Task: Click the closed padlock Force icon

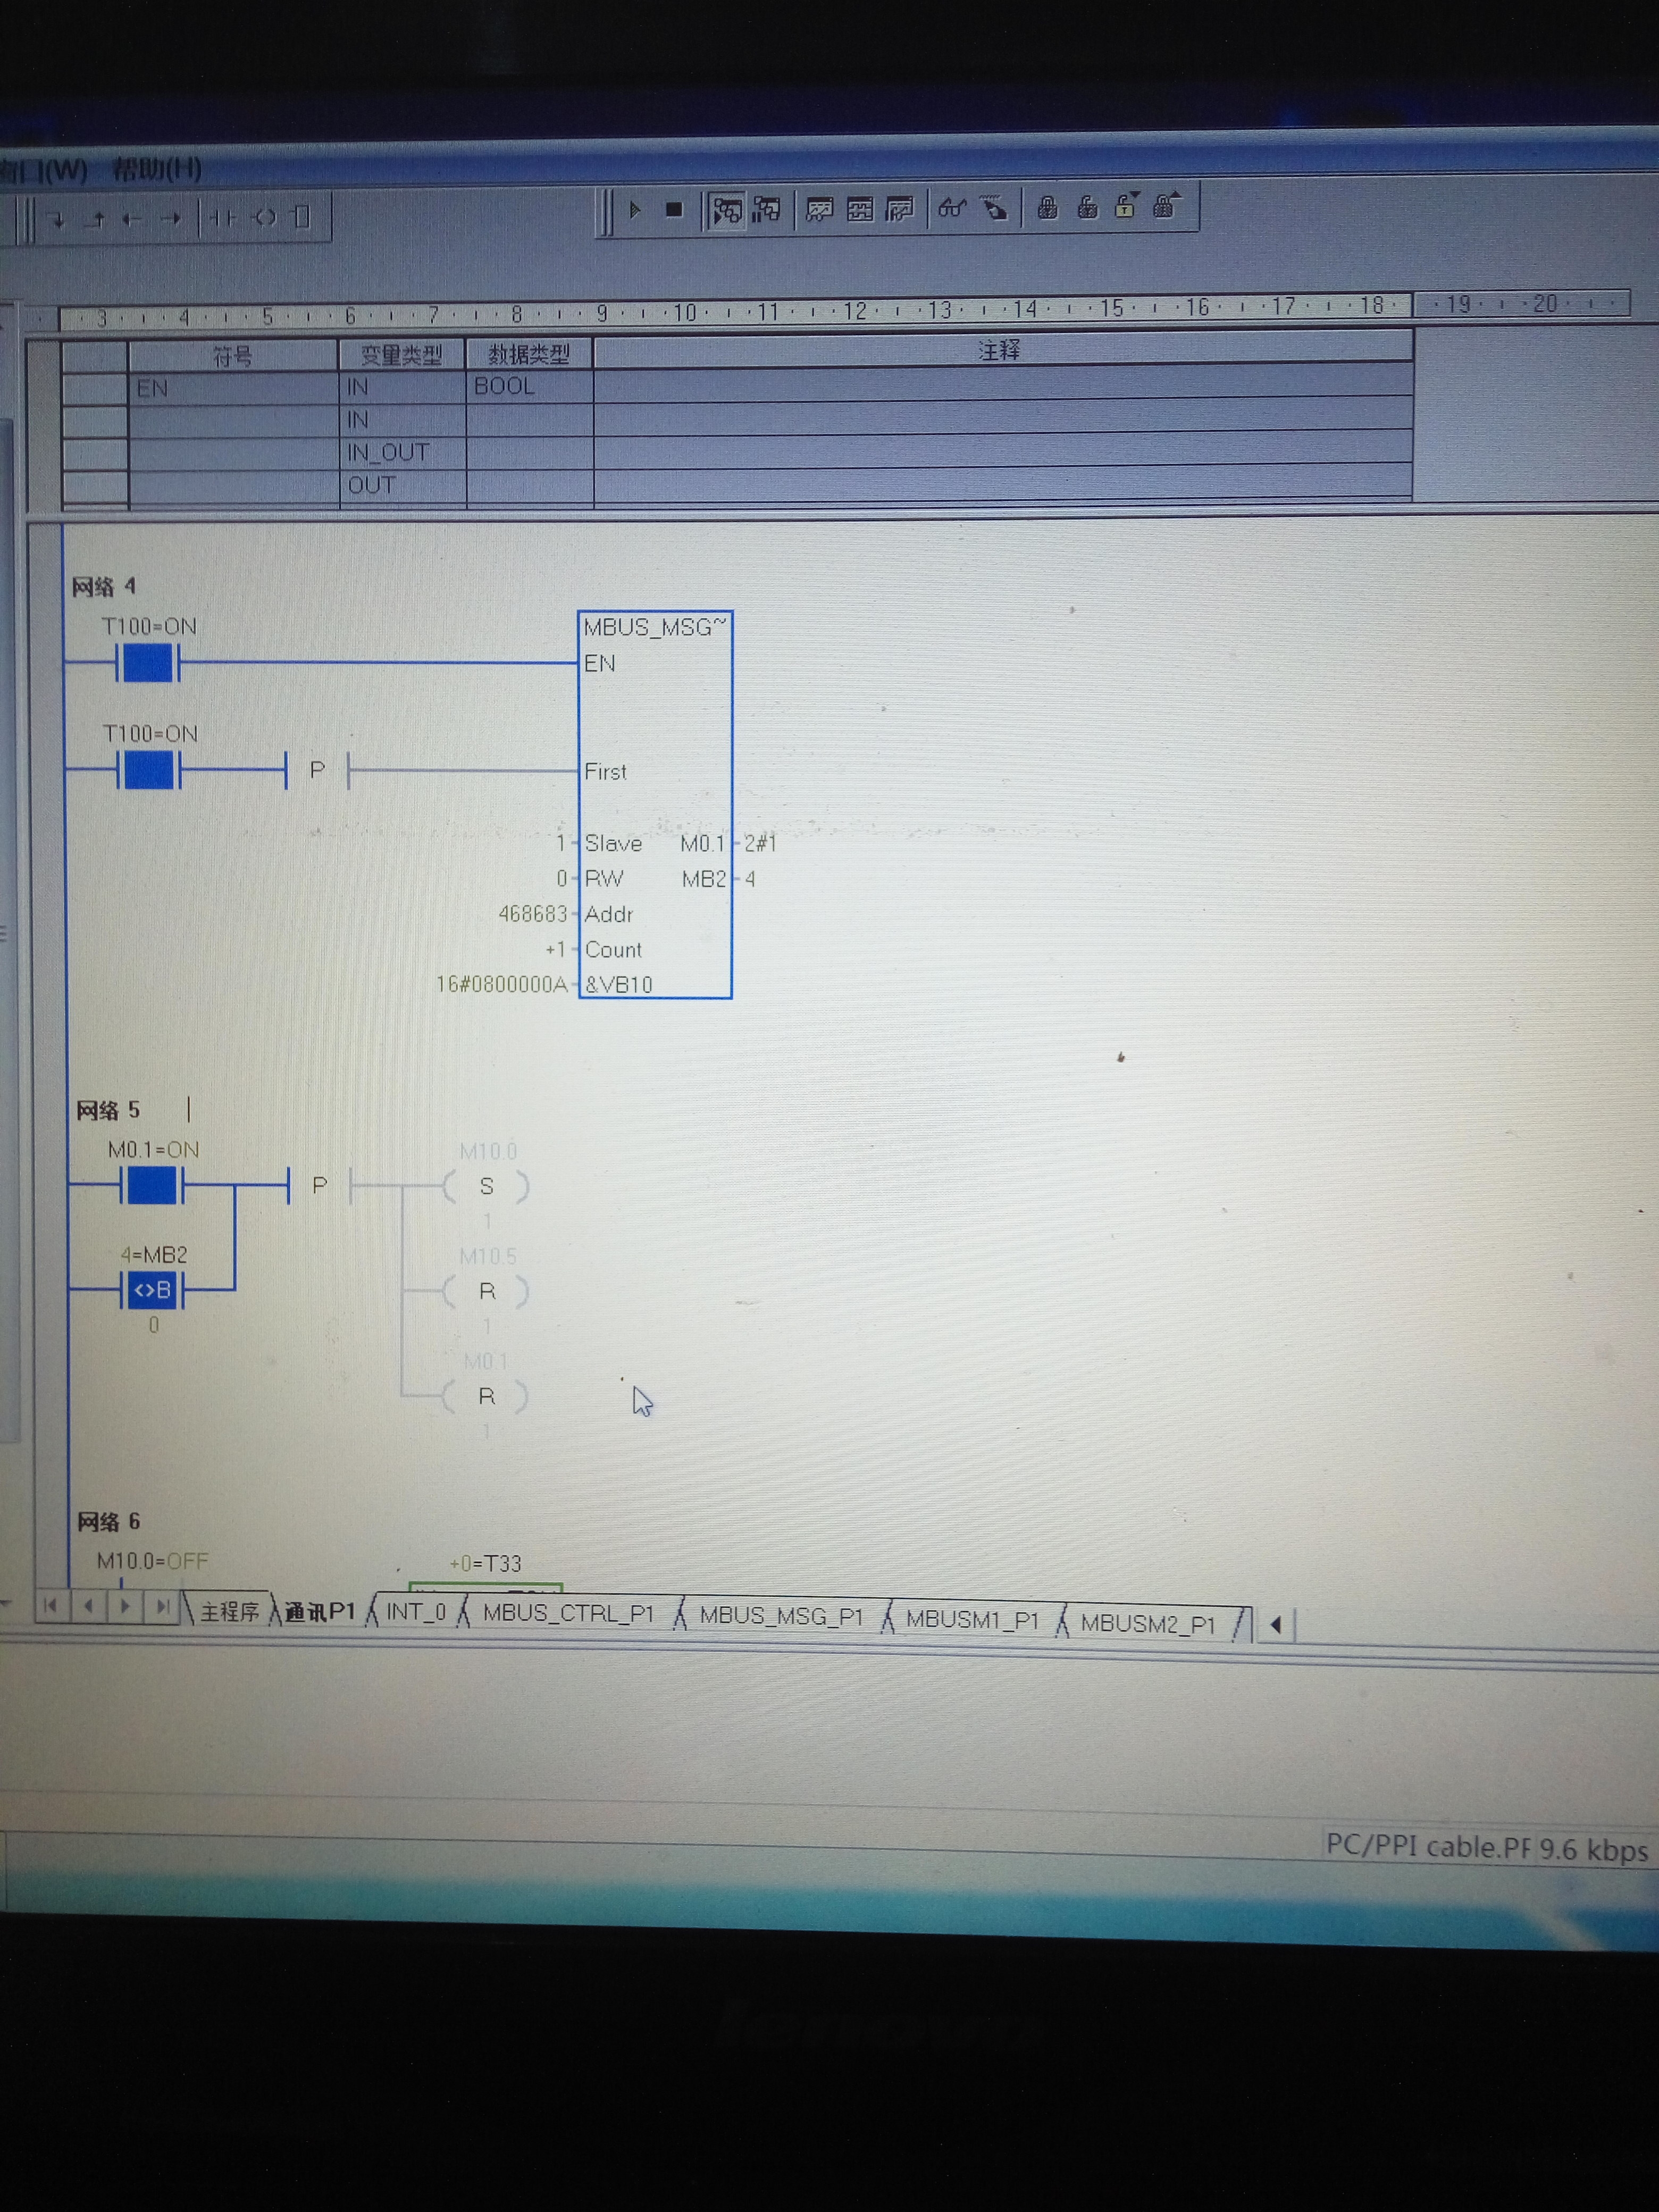Action: click(1047, 207)
